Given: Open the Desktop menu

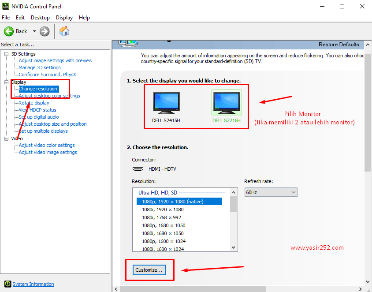Looking at the screenshot, I should pyautogui.click(x=40, y=18).
